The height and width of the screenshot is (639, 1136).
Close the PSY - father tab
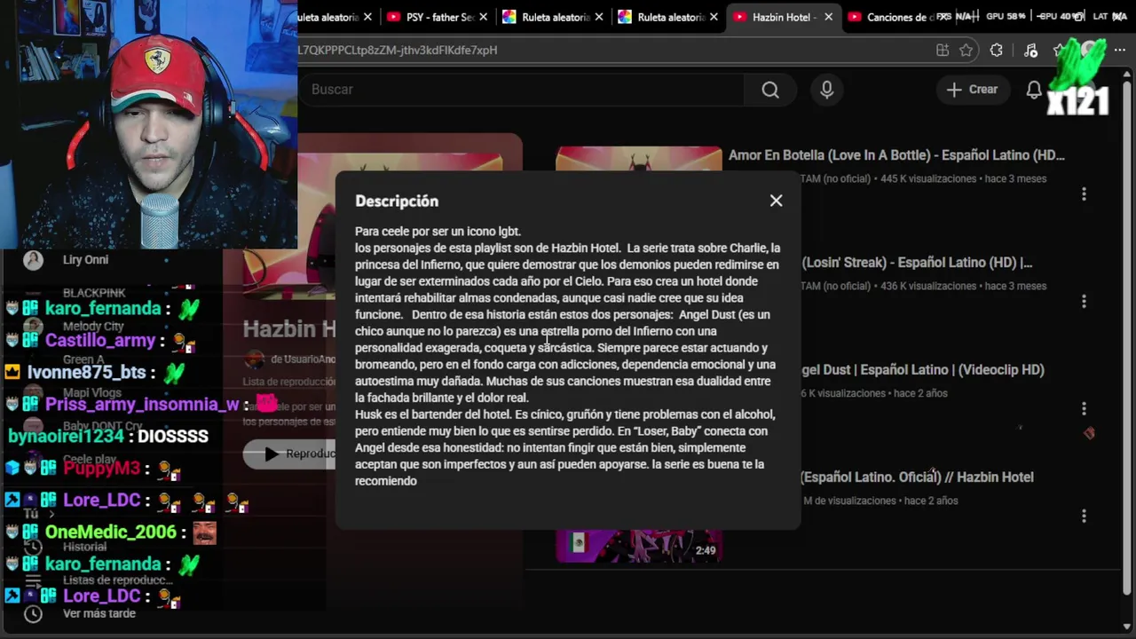coord(485,17)
